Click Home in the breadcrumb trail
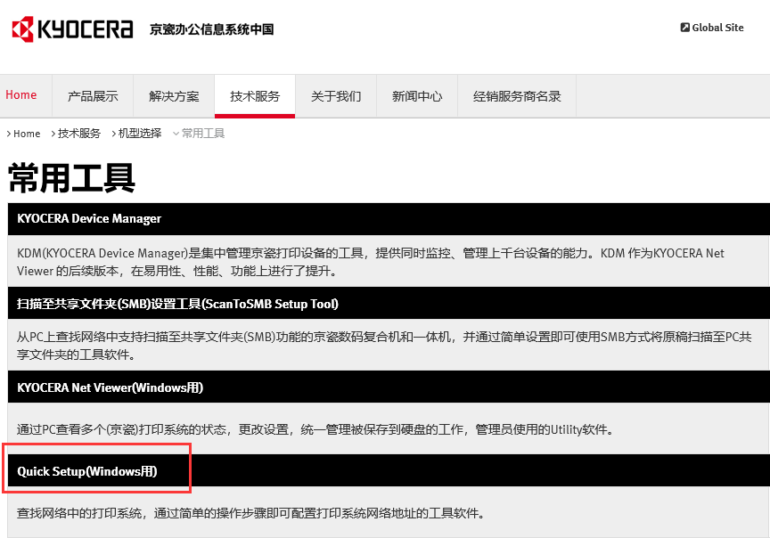 27,133
